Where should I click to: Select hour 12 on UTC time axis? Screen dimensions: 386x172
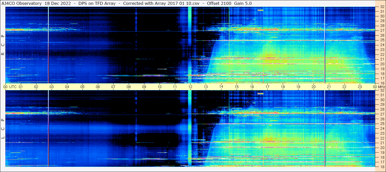(x=190, y=87)
